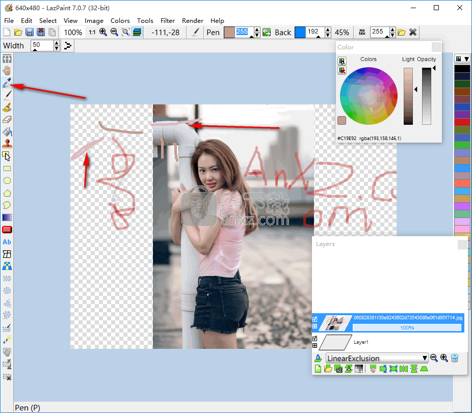Adjust the jpg layer opacity bar 100%
The height and width of the screenshot is (413, 472).
click(x=407, y=327)
